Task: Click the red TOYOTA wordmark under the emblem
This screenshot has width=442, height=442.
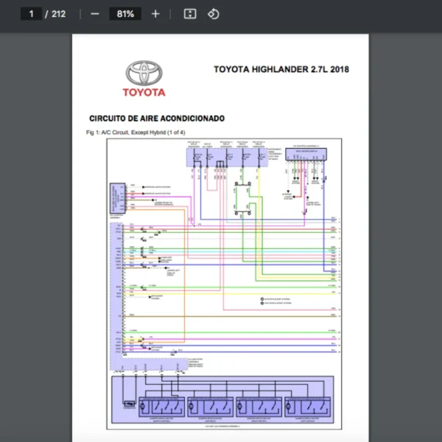Action: click(x=144, y=93)
